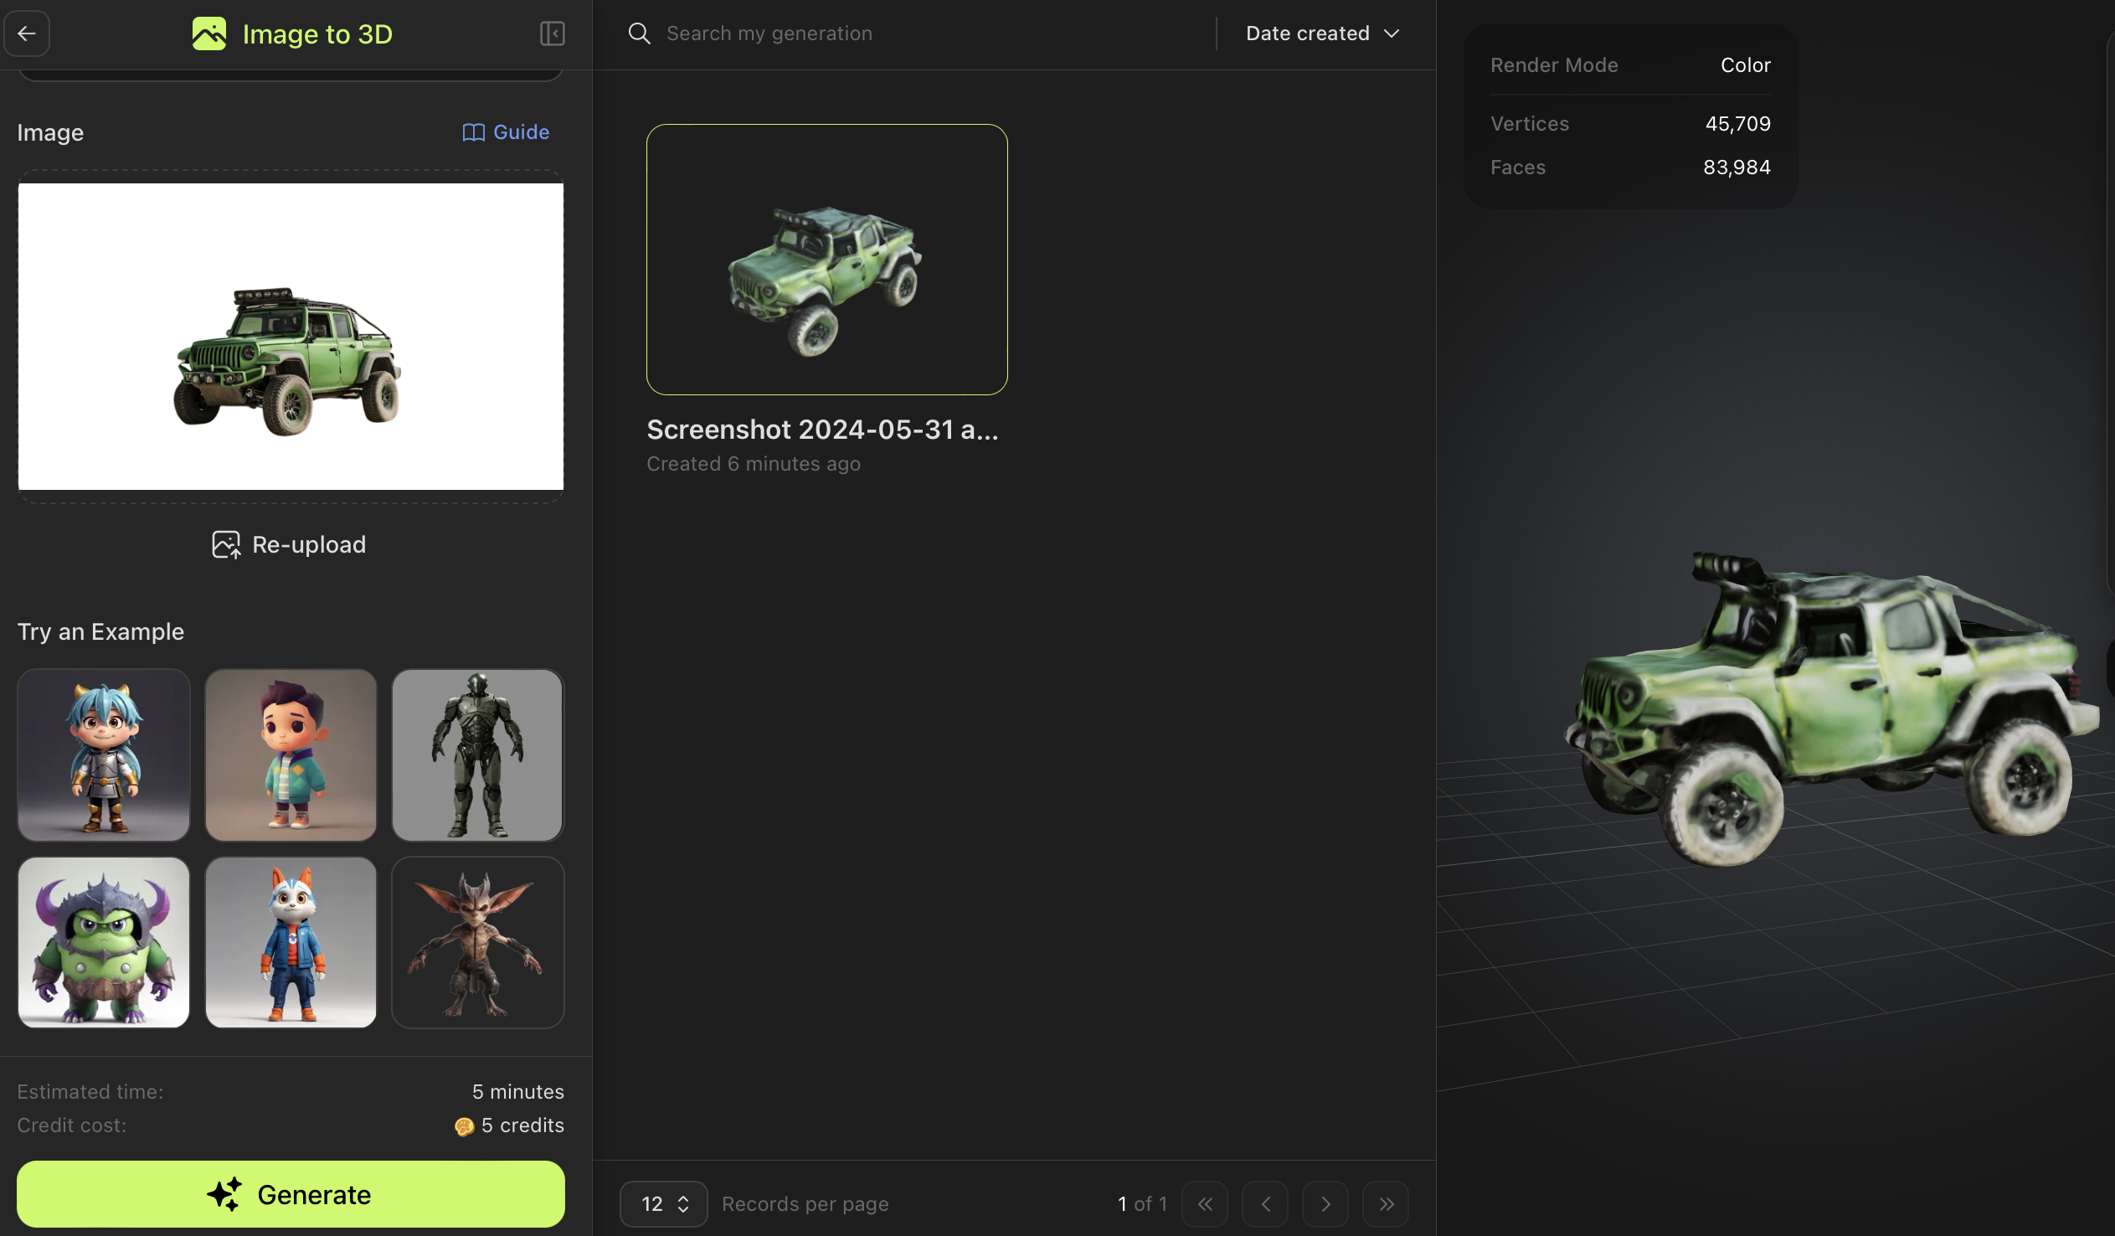Click the back navigation arrow icon
This screenshot has width=2115, height=1236.
point(27,33)
